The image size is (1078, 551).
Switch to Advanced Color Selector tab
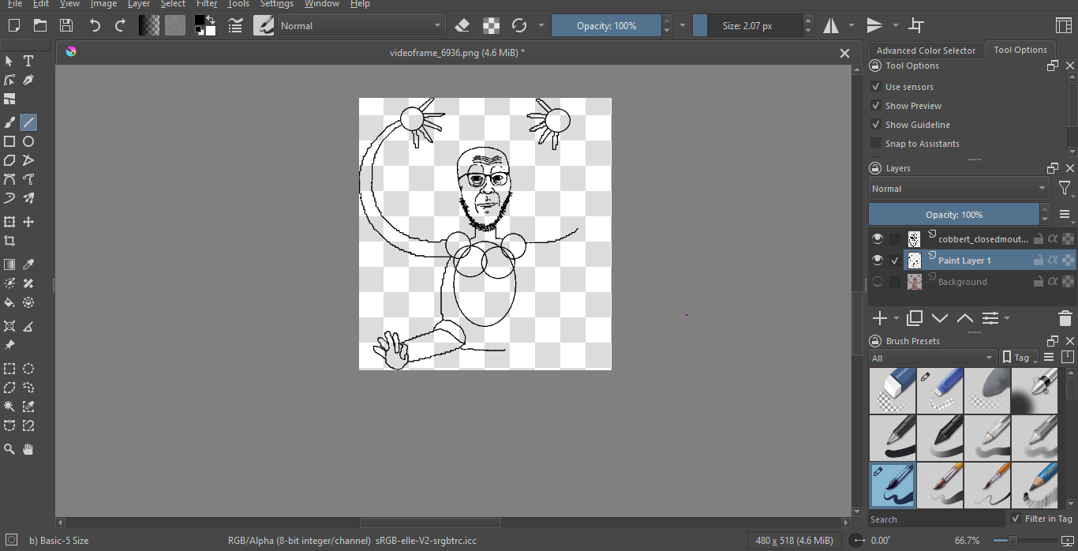(926, 51)
